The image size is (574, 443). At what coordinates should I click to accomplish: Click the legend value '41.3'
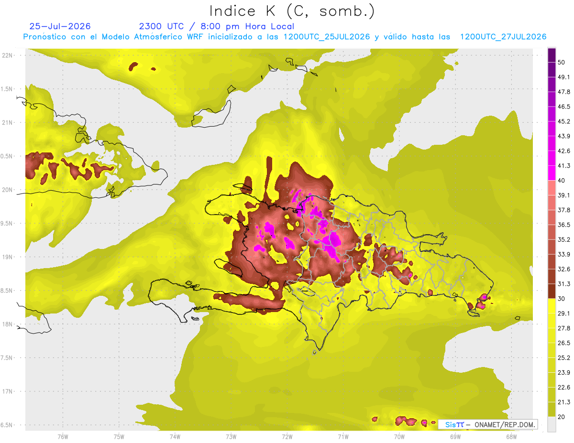click(x=564, y=166)
